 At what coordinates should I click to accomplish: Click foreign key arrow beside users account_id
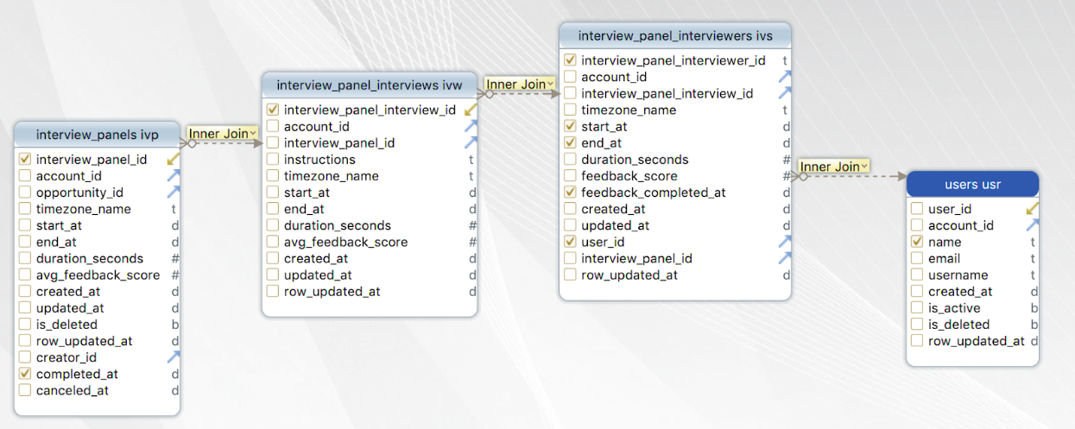(x=1033, y=225)
